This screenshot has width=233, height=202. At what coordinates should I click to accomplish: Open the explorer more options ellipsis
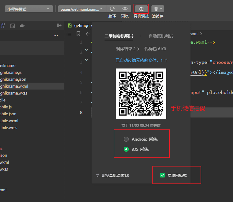point(56,35)
